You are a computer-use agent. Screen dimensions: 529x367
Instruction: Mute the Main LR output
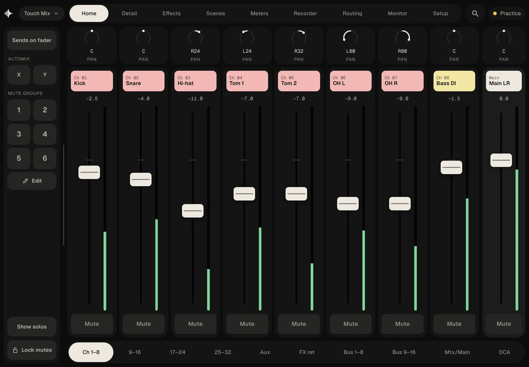click(x=504, y=324)
